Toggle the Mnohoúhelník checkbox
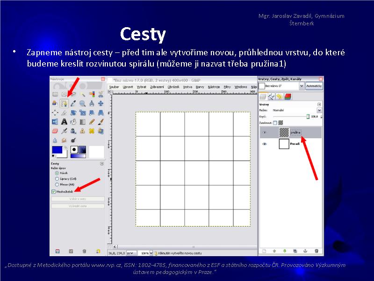This screenshot has height=281, width=374. click(x=53, y=192)
